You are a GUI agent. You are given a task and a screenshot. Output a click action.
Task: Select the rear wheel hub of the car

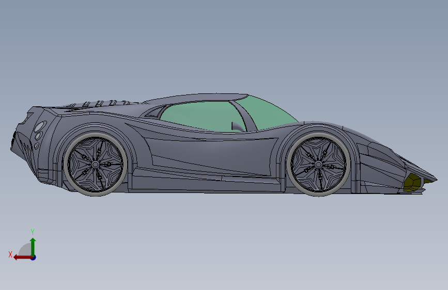click(95, 165)
